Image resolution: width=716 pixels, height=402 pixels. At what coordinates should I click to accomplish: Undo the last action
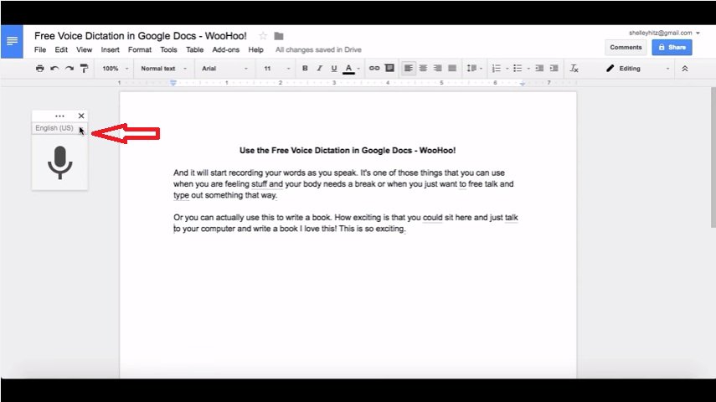pos(54,69)
